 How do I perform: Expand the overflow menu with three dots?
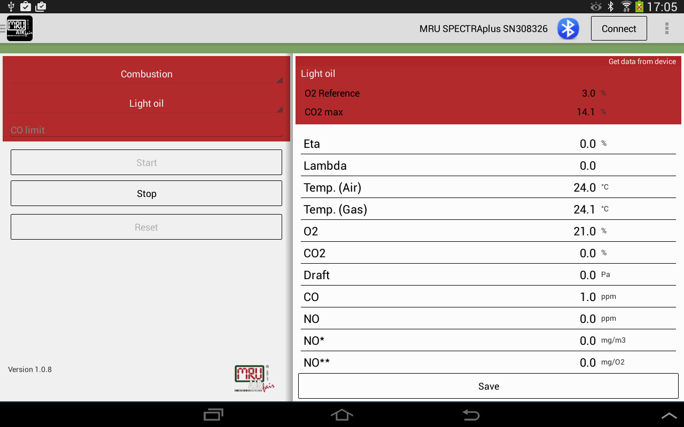pos(666,28)
